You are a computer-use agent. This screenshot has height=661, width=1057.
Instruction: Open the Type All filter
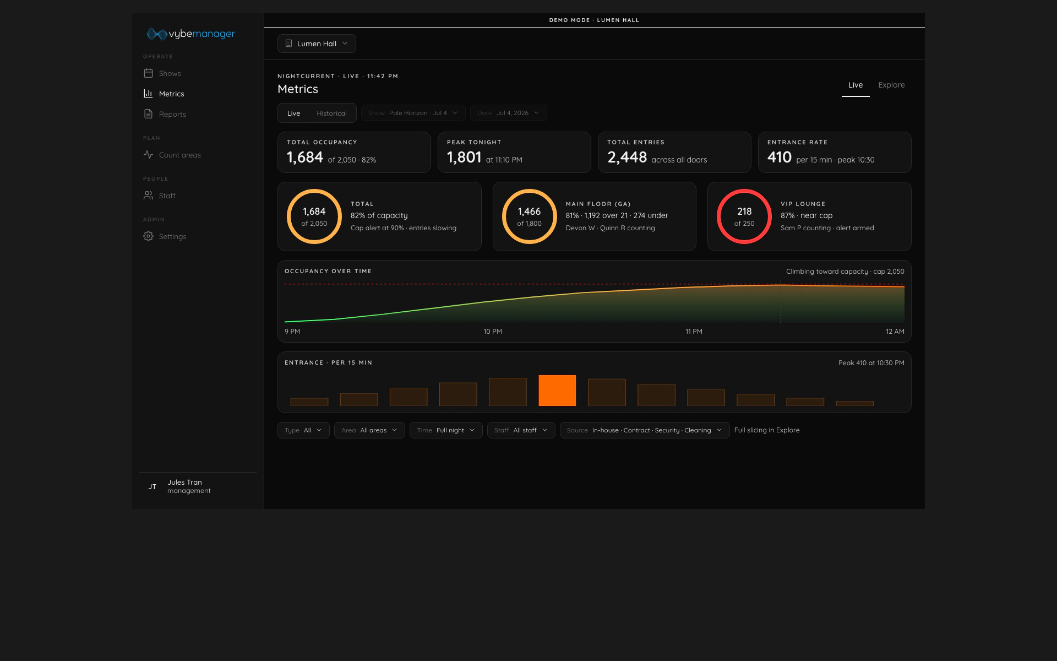[x=303, y=430]
